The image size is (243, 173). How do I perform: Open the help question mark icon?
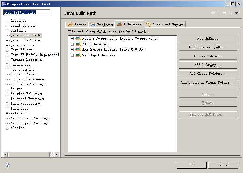click(x=8, y=165)
